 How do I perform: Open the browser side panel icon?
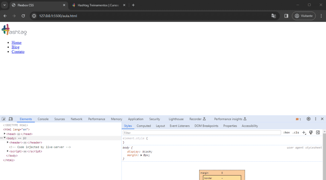click(x=286, y=16)
